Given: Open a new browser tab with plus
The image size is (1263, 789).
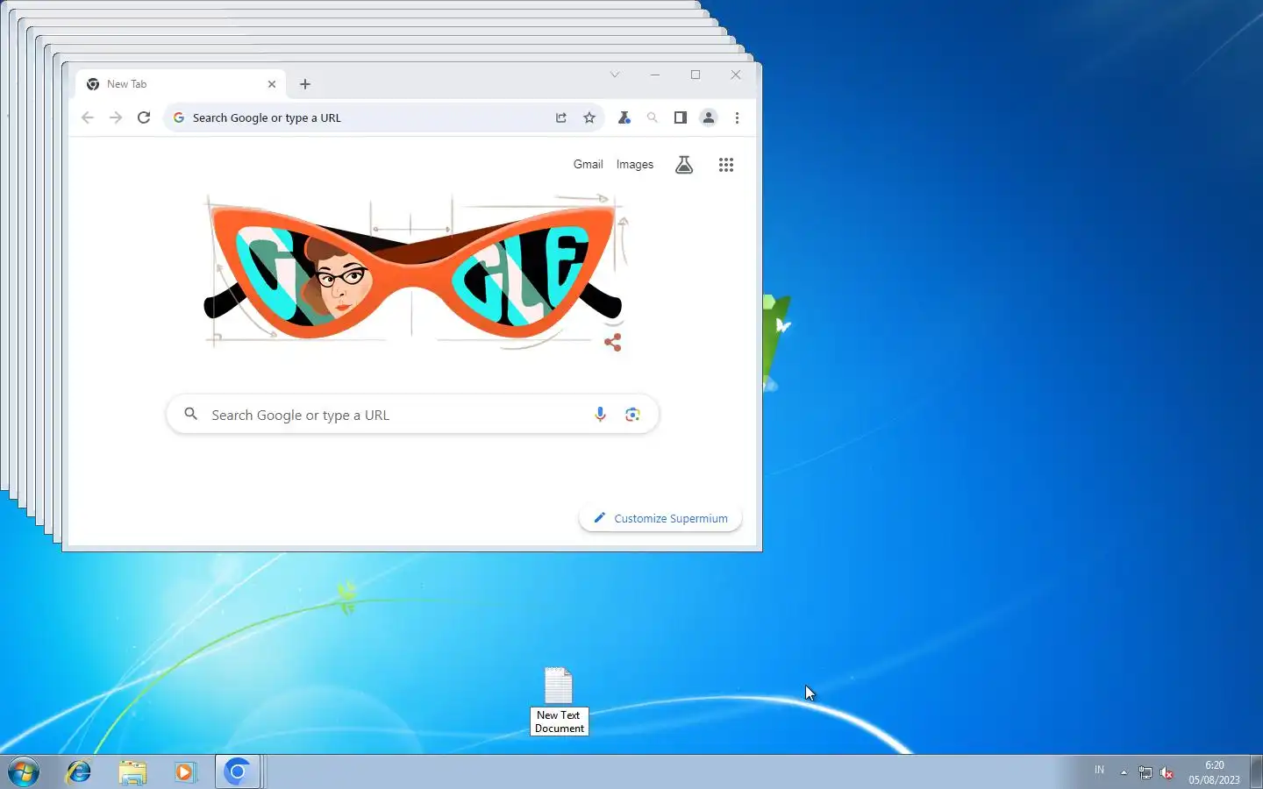Looking at the screenshot, I should pyautogui.click(x=305, y=84).
